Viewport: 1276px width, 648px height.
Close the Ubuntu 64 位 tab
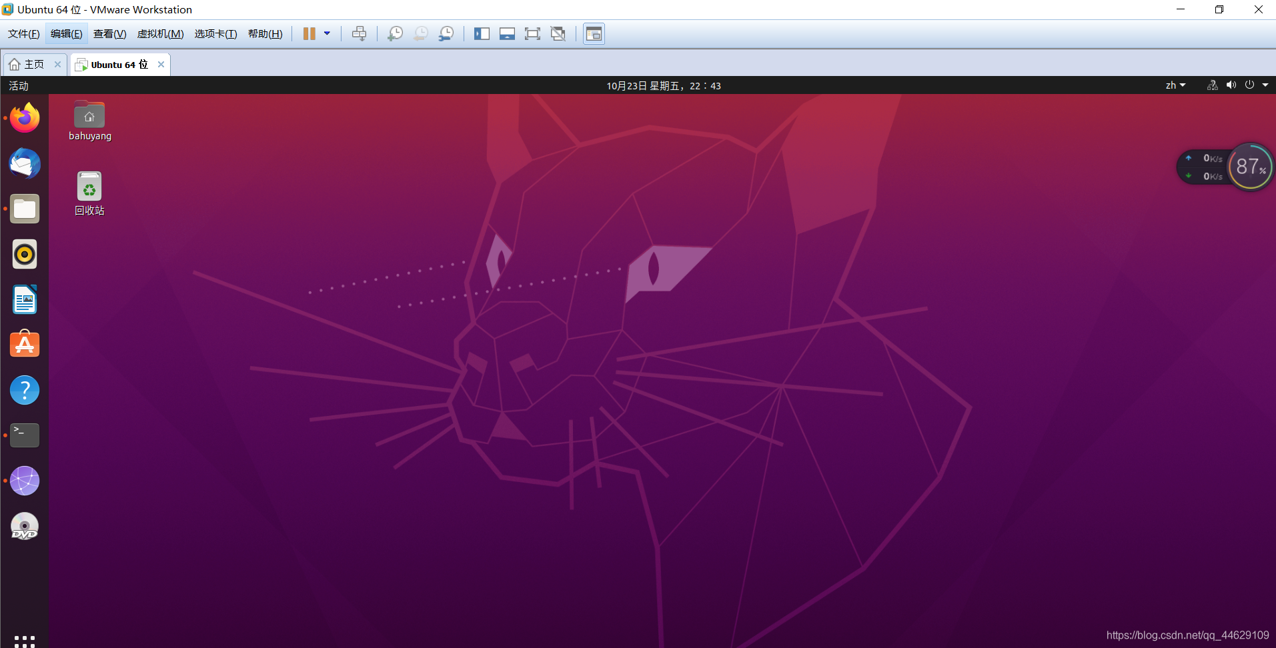[161, 65]
